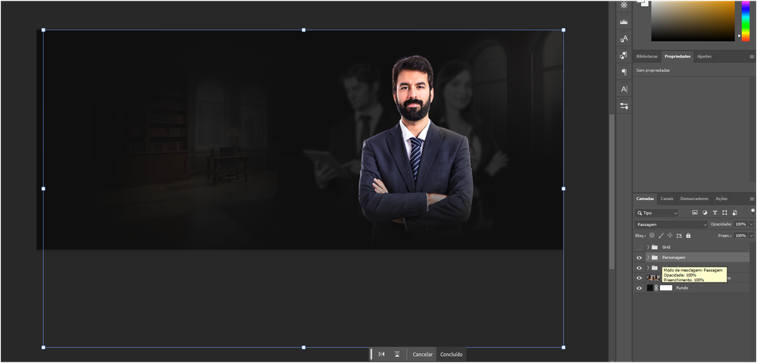Click the right-middle transform handle
The image size is (757, 363).
click(564, 189)
